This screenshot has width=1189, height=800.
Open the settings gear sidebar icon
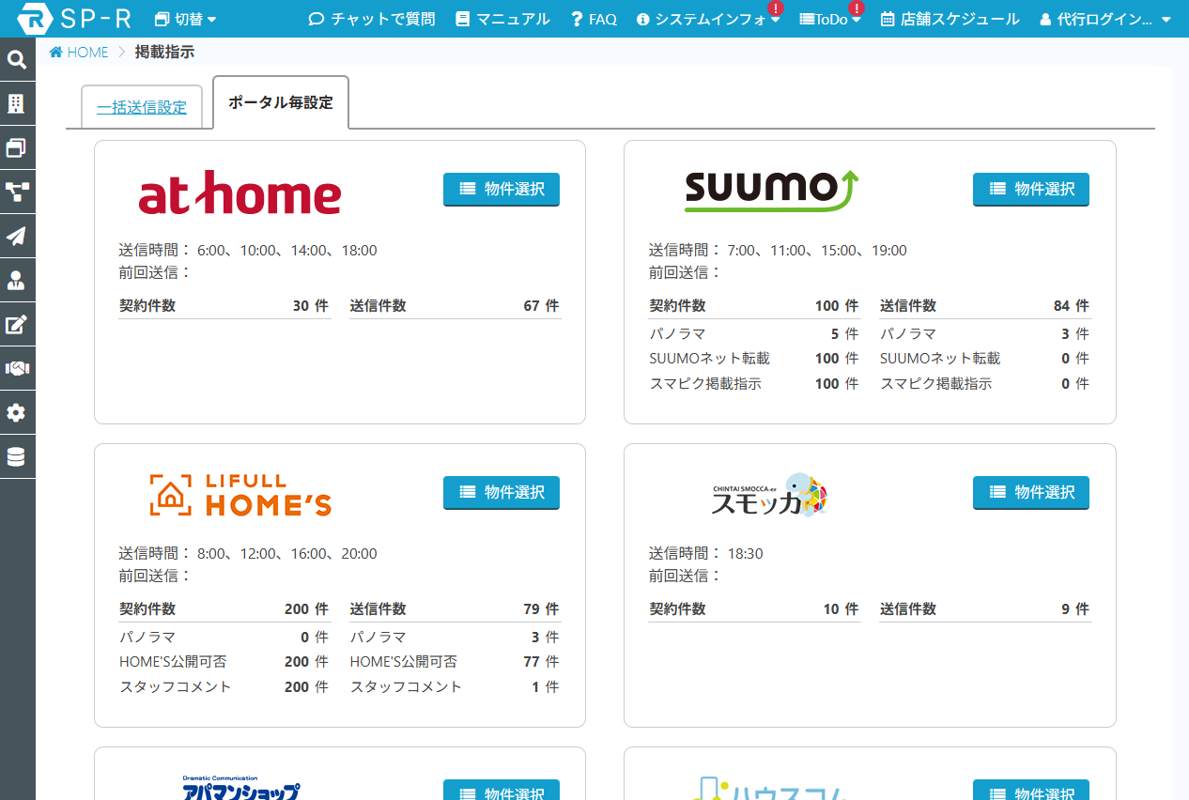point(17,413)
